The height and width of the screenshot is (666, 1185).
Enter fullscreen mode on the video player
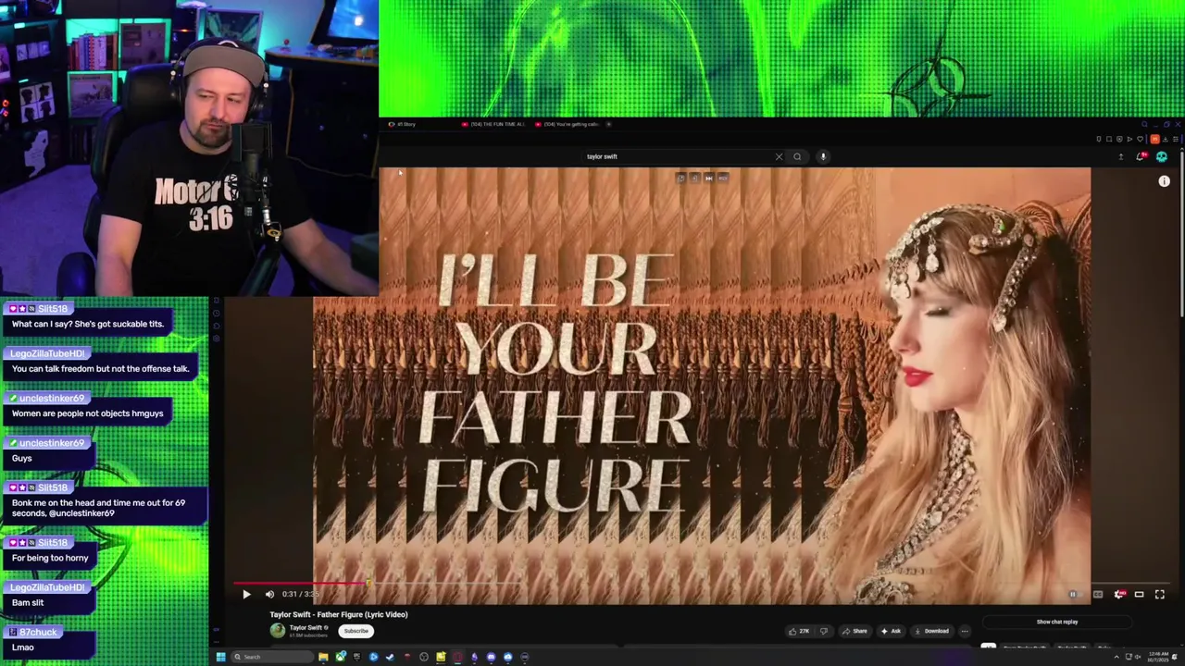tap(1160, 595)
